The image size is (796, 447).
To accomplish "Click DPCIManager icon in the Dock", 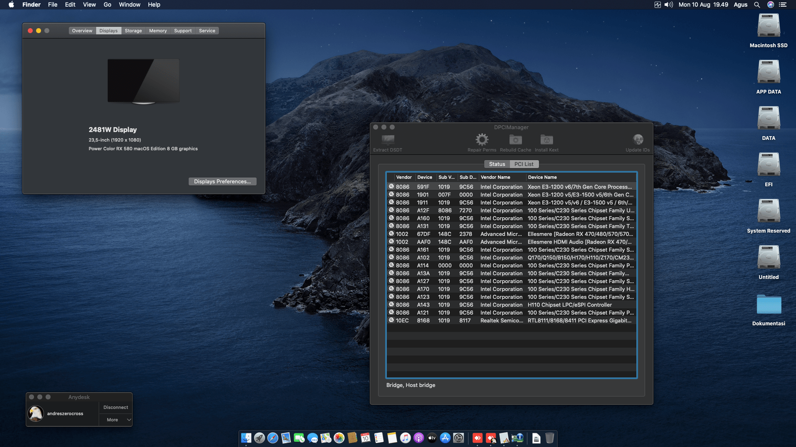I will click(x=517, y=438).
